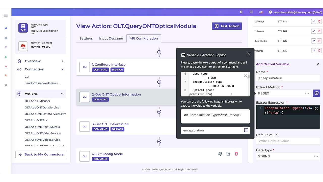Viewport: 323px width, 182px height.
Task: Delete the currTxBias variable
Action: tap(319, 41)
